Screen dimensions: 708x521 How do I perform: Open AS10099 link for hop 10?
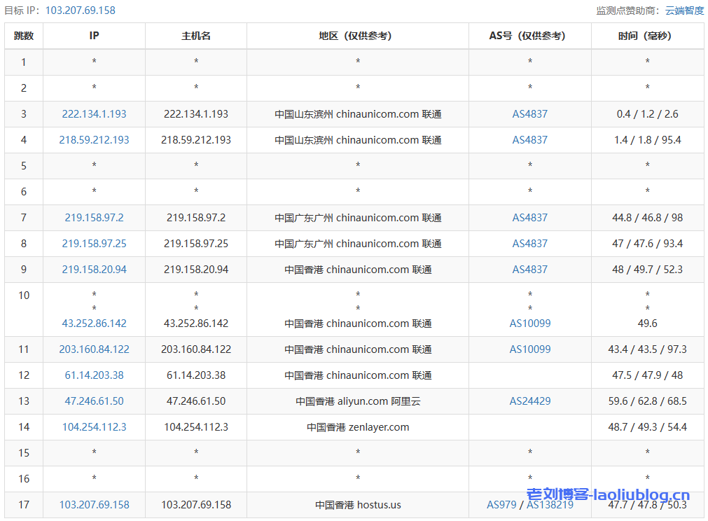(x=529, y=323)
